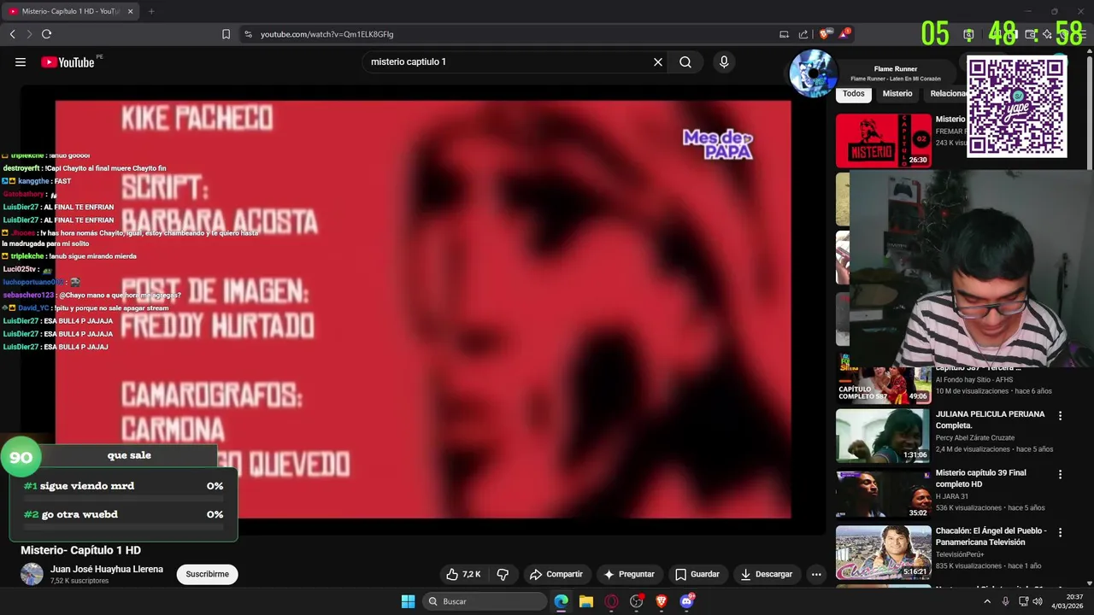Open the Misterio 26:30 video thumbnail
Screen dimensions: 1094x615
tap(884, 141)
